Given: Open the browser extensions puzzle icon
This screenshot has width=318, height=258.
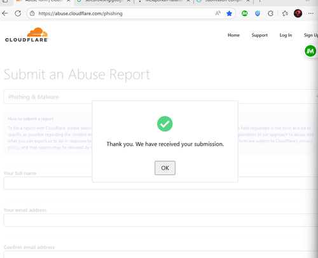Looking at the screenshot, I should (270, 13).
